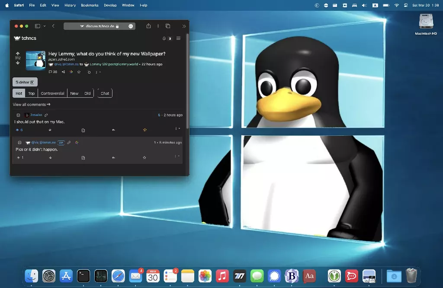Click the post's crosspost copy icon
The height and width of the screenshot is (288, 443).
coord(89,72)
